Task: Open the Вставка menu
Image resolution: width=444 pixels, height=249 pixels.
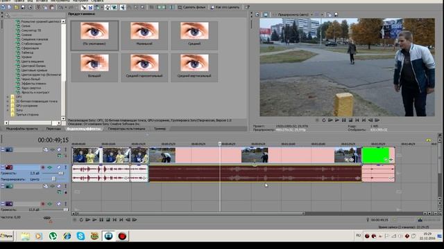Action: click(42, 1)
